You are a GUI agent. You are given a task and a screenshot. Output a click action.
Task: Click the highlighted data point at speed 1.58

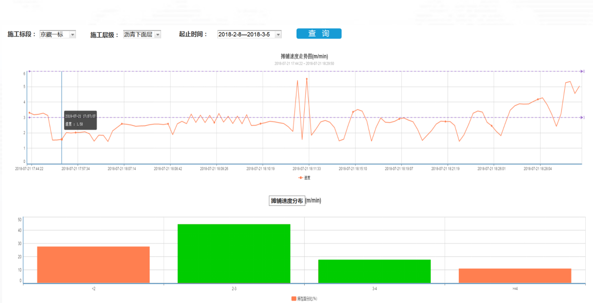pos(62,139)
